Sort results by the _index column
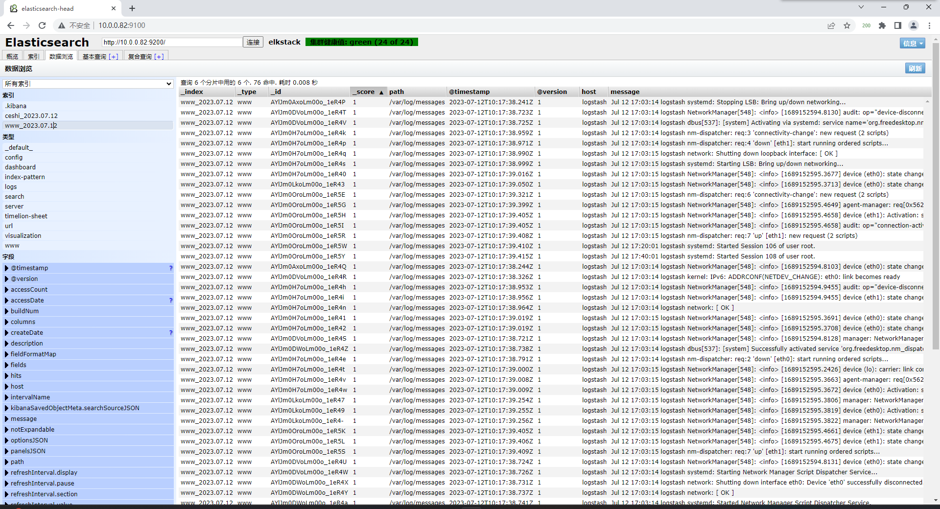Image resolution: width=940 pixels, height=509 pixels. coord(207,92)
